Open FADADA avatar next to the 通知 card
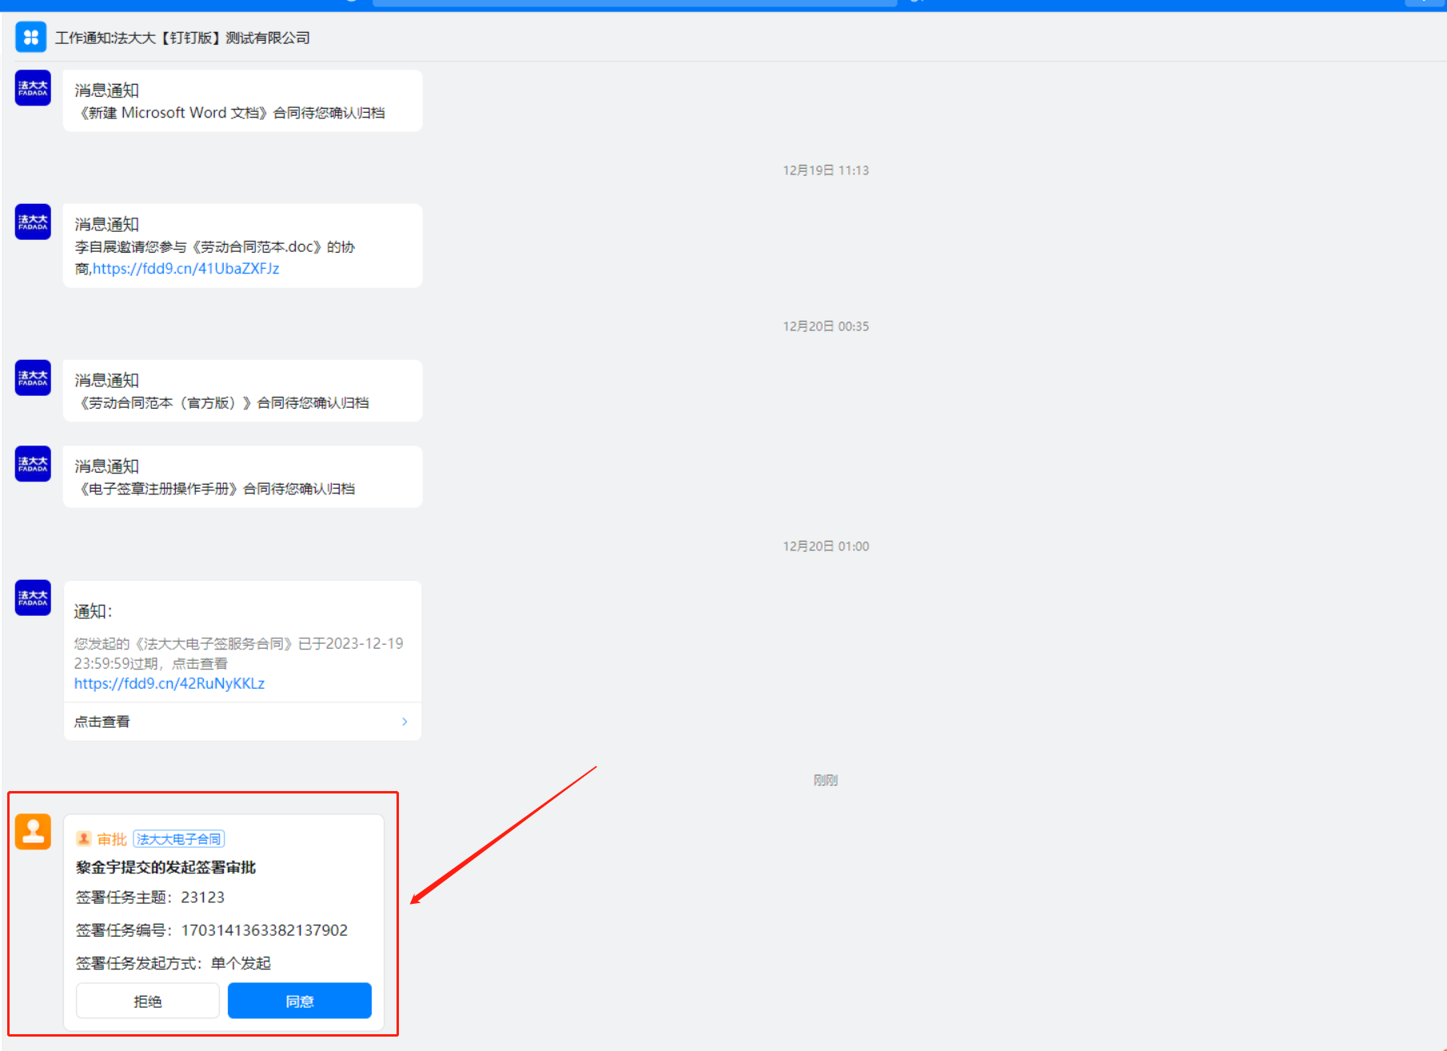Image resolution: width=1447 pixels, height=1051 pixels. [x=33, y=597]
